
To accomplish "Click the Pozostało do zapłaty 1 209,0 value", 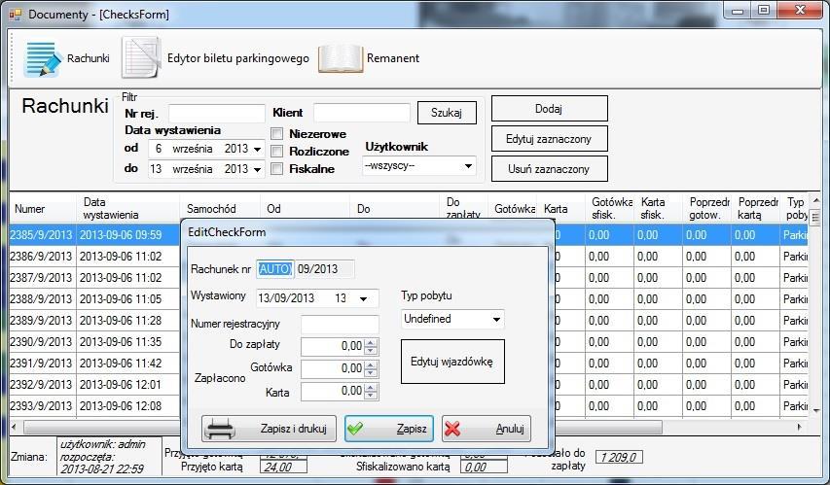I will 619,457.
